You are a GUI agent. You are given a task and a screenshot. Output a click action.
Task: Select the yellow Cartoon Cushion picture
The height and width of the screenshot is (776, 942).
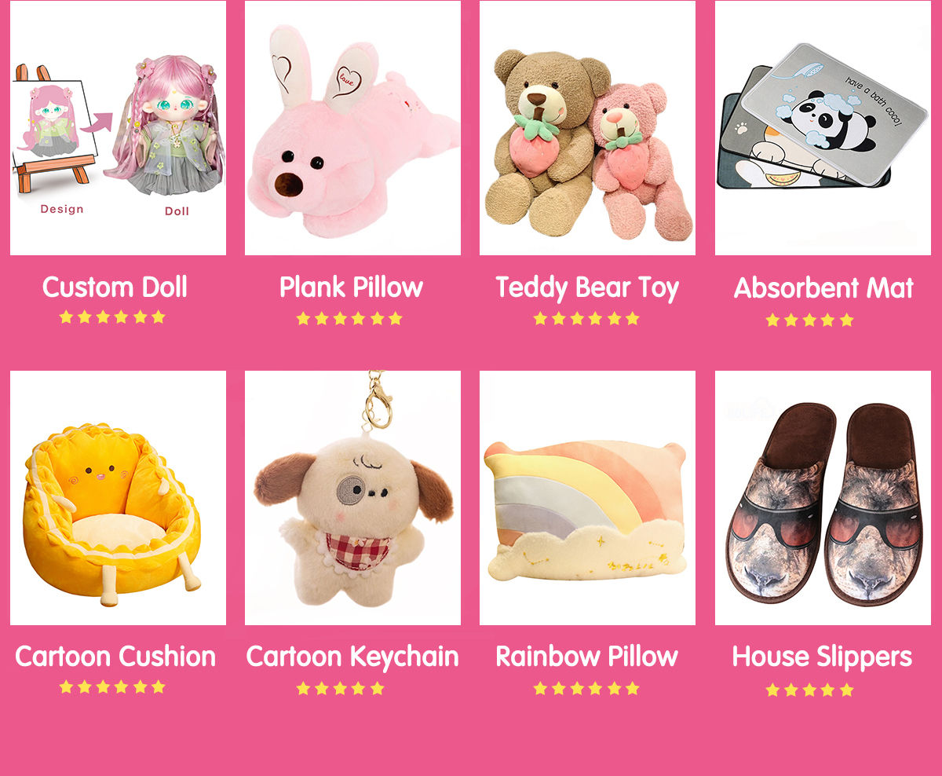click(118, 498)
